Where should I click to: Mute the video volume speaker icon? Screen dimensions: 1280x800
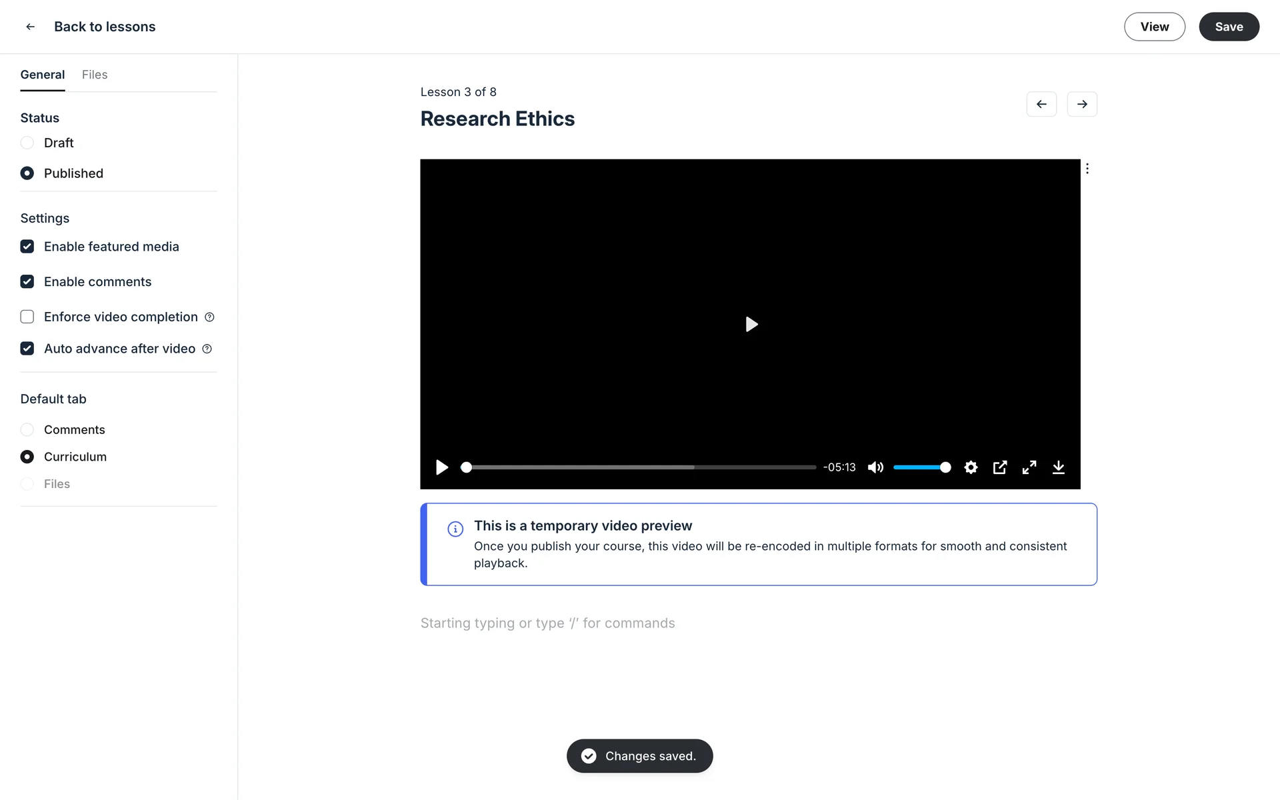pyautogui.click(x=875, y=467)
